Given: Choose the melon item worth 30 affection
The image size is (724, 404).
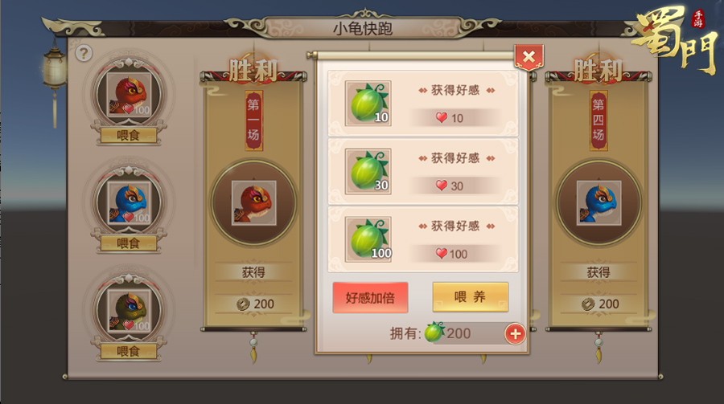Looking at the screenshot, I should pyautogui.click(x=368, y=171).
